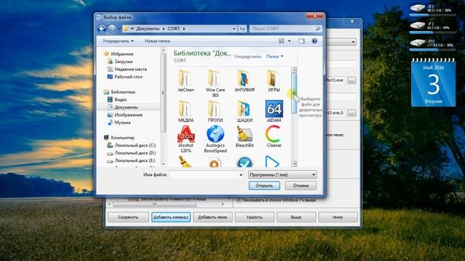The height and width of the screenshot is (261, 465).
Task: Open the Программы (*.exe) file type filter
Action: pyautogui.click(x=283, y=175)
